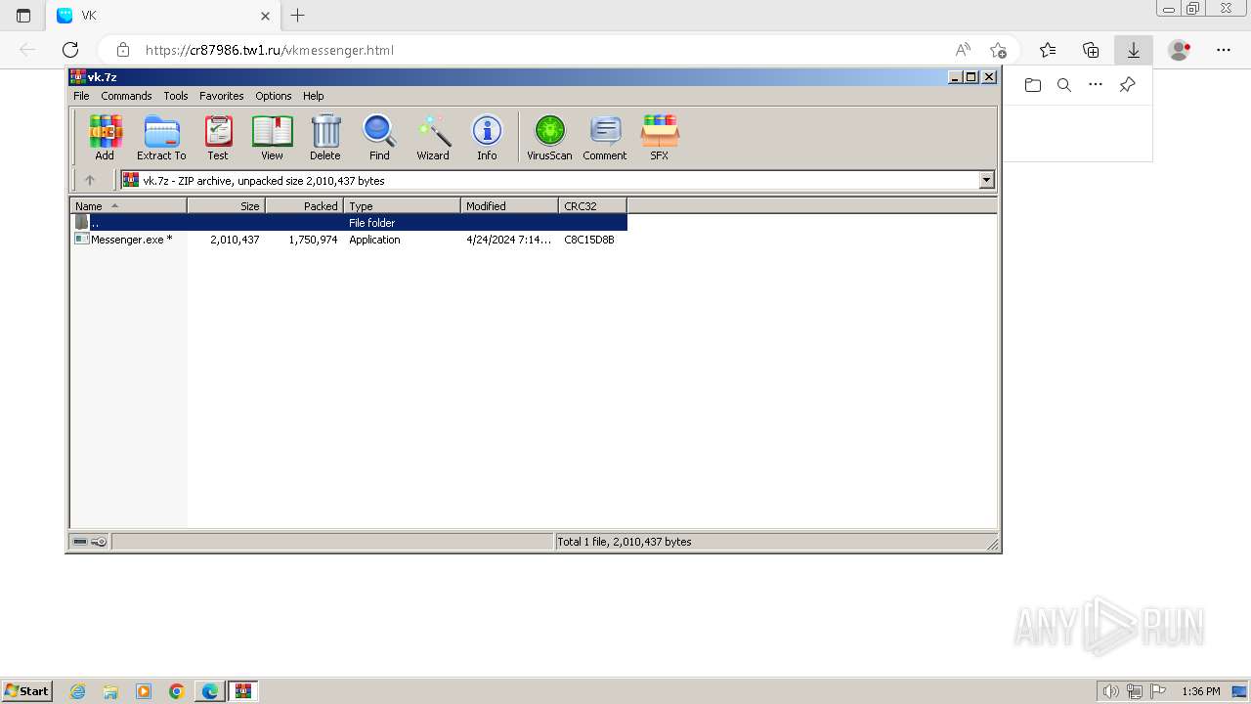This screenshot has width=1251, height=704.
Task: Click the WinRAR taskbar button
Action: pos(243,691)
